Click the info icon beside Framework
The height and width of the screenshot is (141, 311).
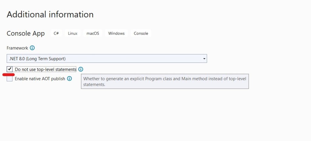(32, 48)
